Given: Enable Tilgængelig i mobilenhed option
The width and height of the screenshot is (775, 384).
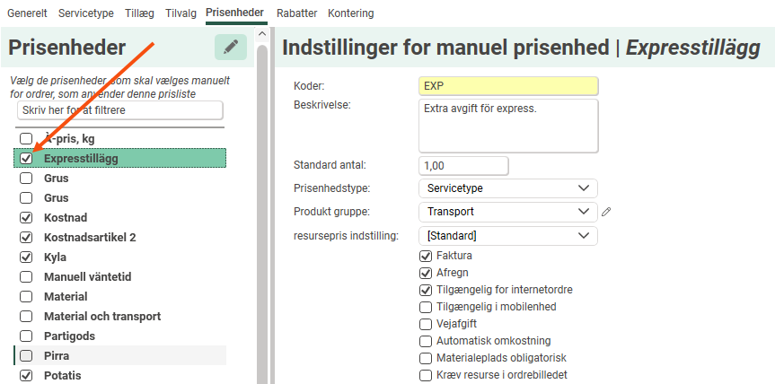Looking at the screenshot, I should tap(426, 307).
